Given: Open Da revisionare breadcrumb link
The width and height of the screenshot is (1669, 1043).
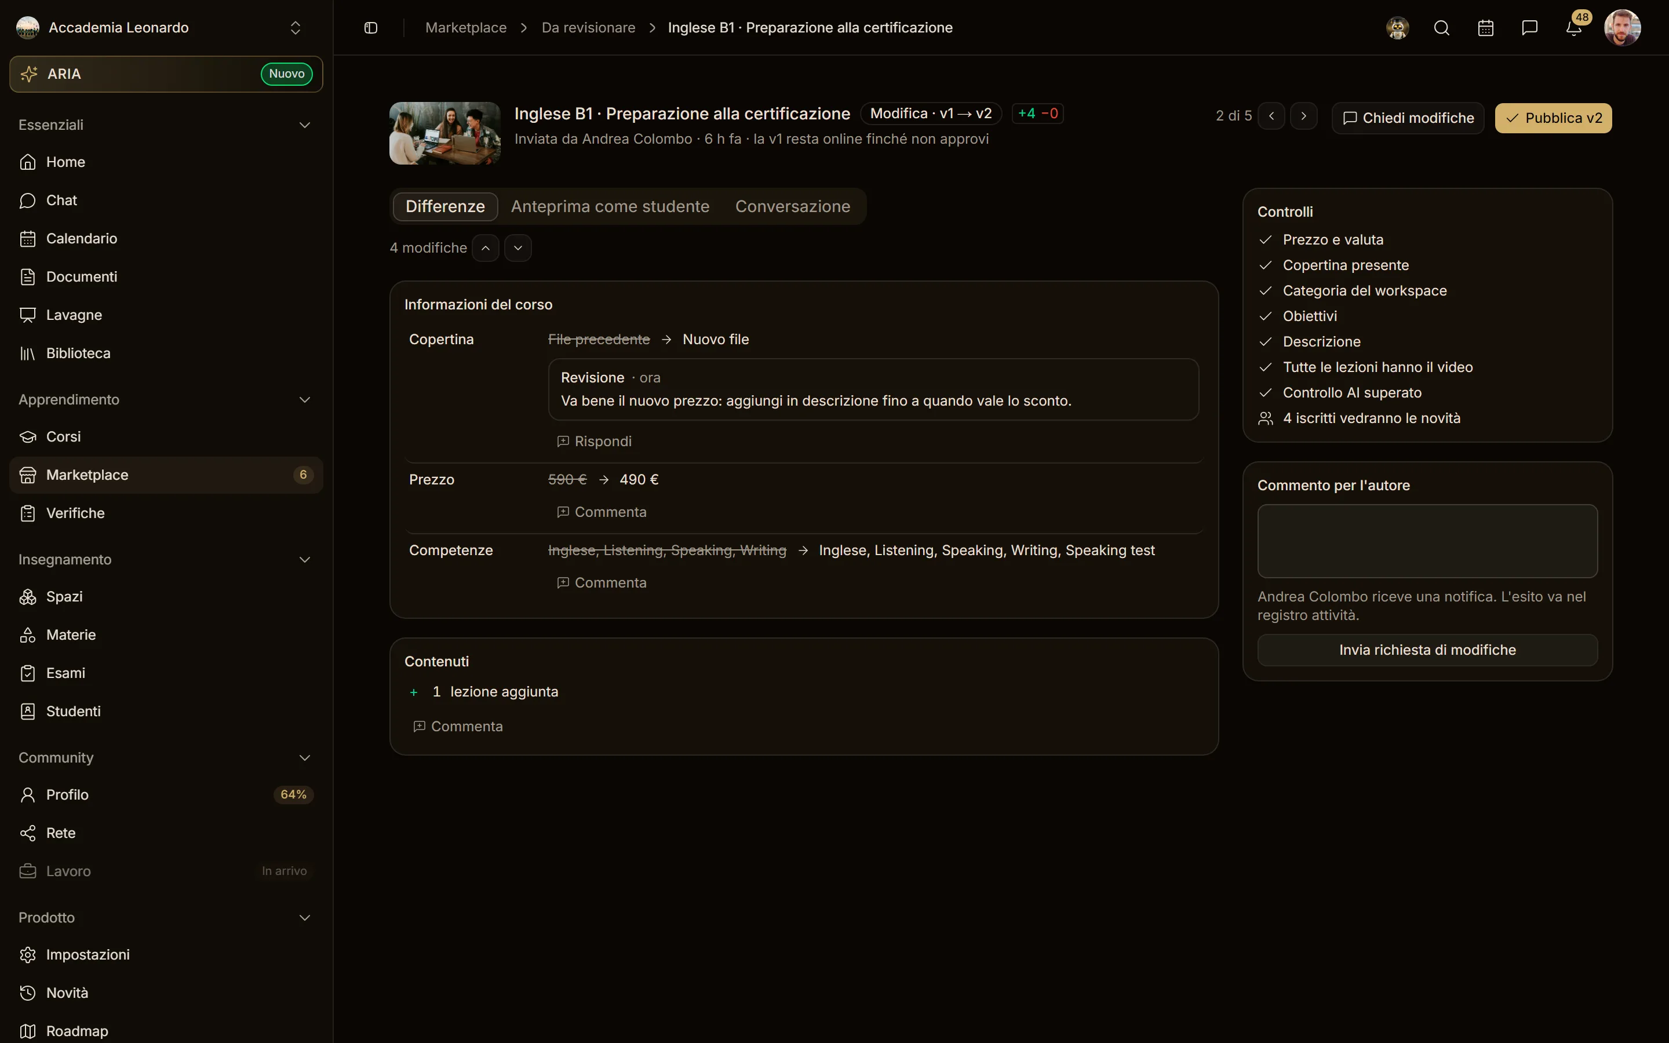Looking at the screenshot, I should click(x=588, y=28).
